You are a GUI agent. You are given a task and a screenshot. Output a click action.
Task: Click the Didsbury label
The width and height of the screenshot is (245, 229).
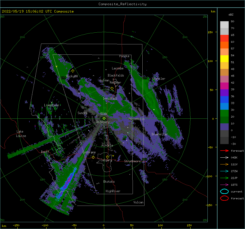[103, 122]
